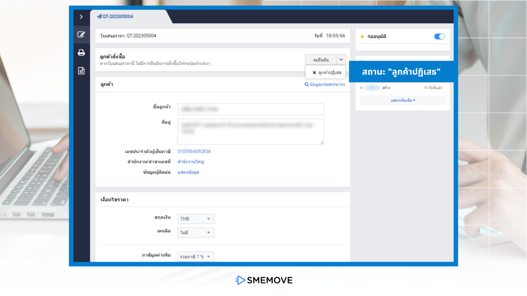Click the X icon next to ลูกค้าปฏิเสธ
Screen dimensions: 527x296
tap(314, 72)
